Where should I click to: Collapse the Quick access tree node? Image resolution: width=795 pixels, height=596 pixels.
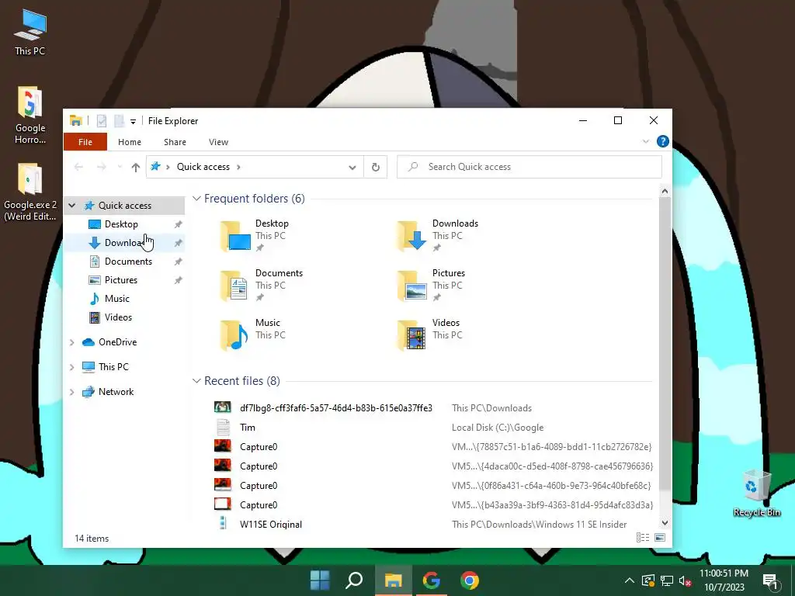(72, 205)
